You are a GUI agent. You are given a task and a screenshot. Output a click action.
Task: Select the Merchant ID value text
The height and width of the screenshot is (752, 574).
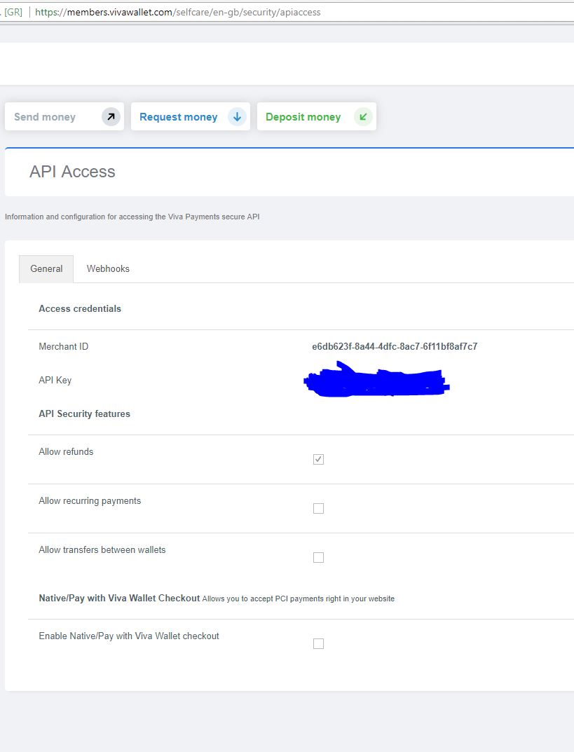(393, 346)
